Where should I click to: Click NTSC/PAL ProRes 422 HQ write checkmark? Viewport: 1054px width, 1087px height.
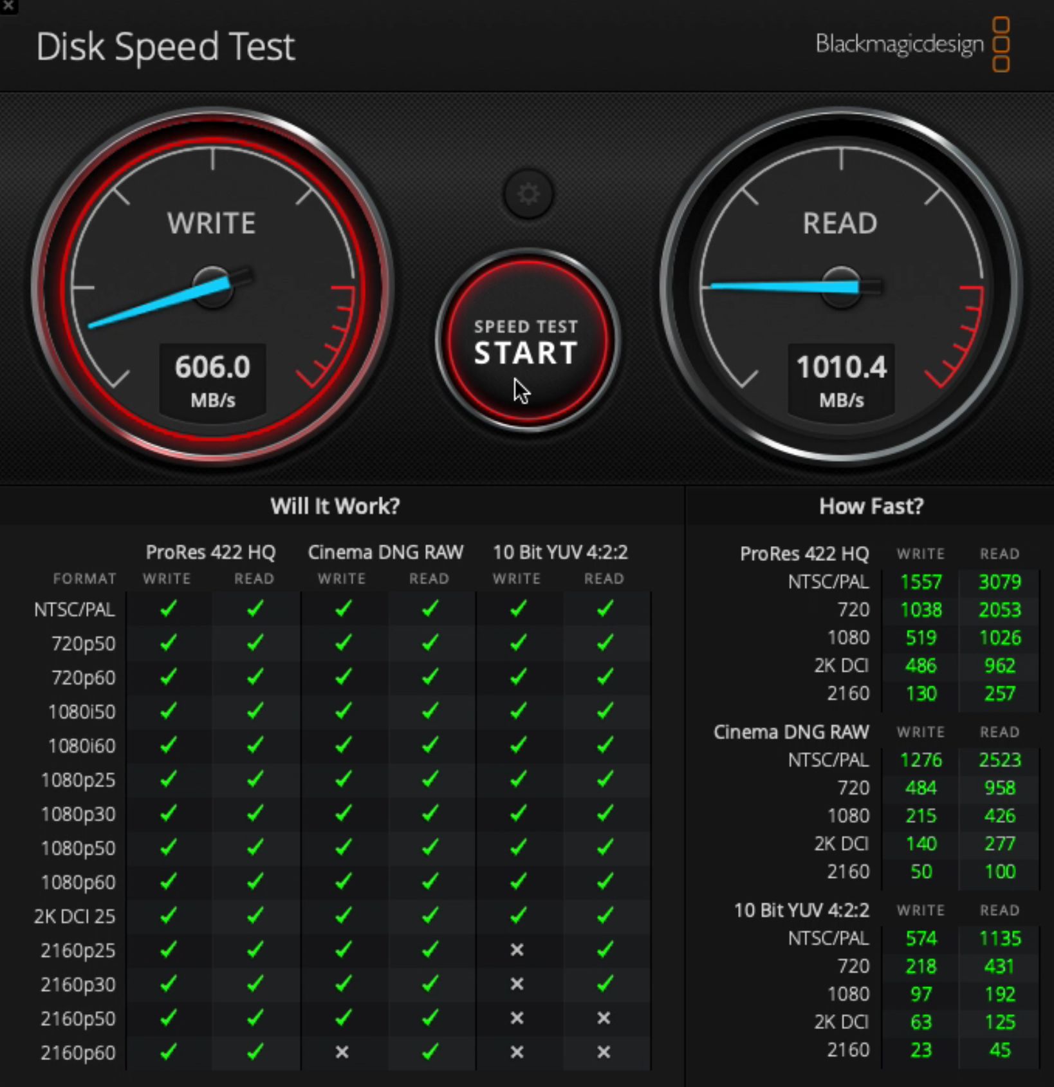coord(168,608)
